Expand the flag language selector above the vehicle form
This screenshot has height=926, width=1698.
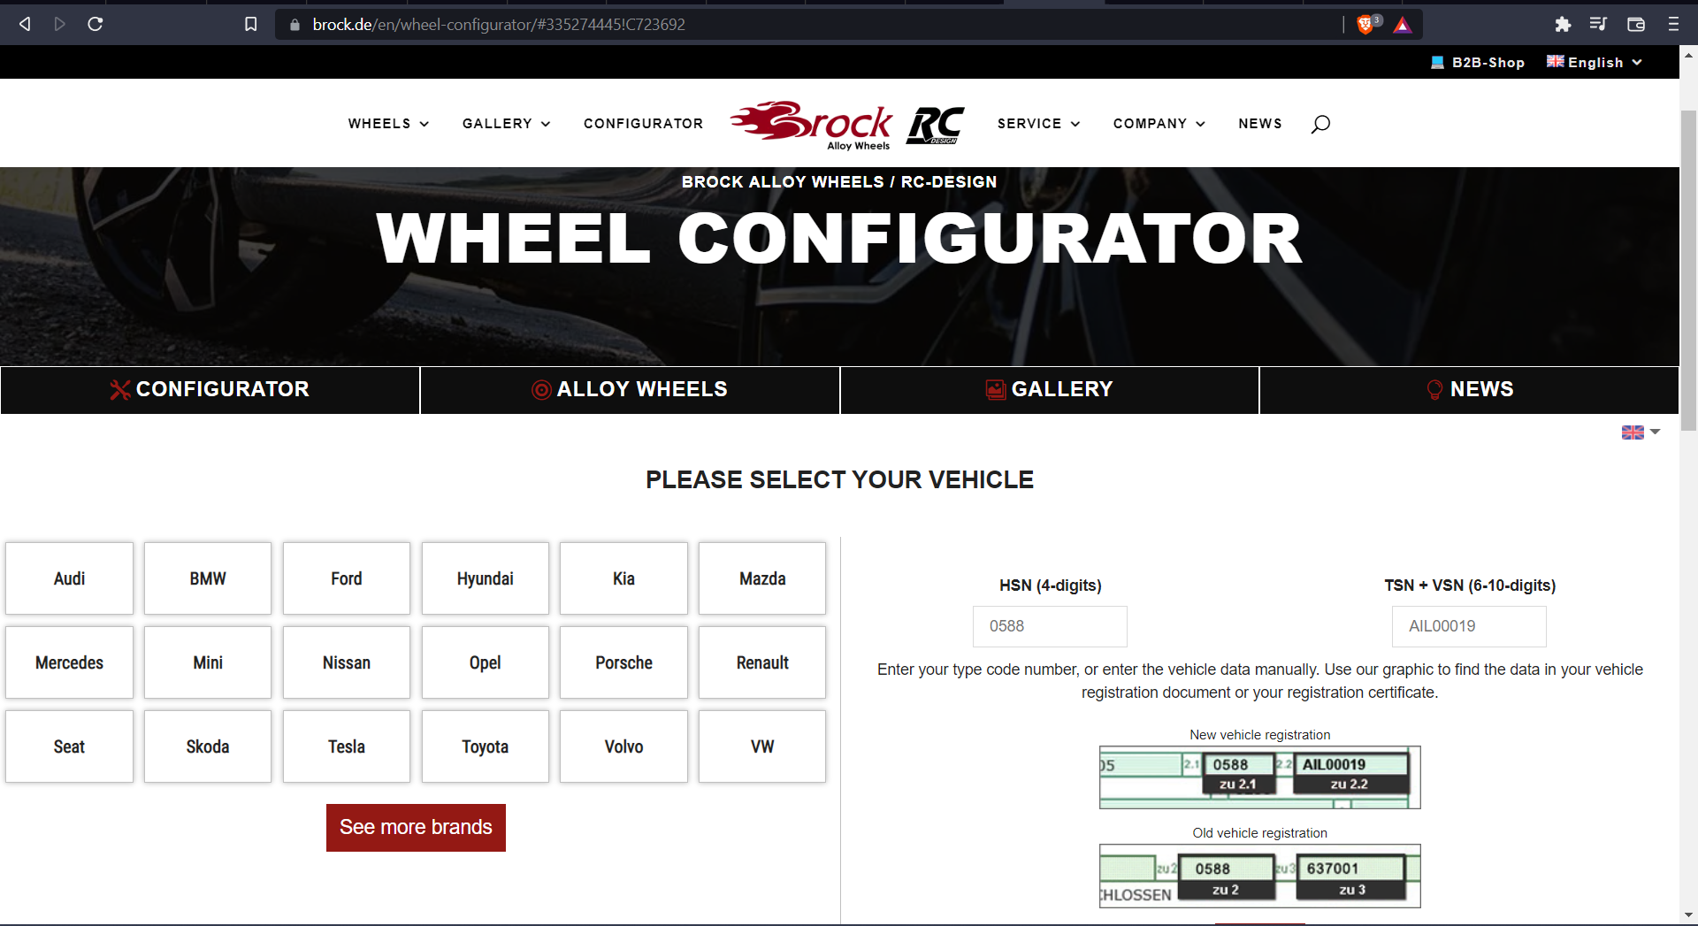1639,432
